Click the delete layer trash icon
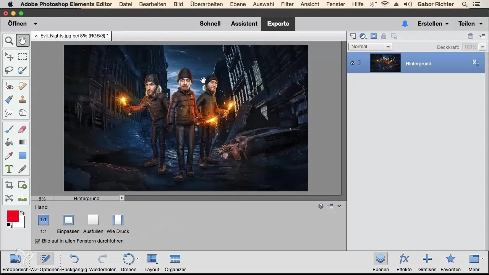Viewport: 489px width, 275px height. (x=471, y=36)
